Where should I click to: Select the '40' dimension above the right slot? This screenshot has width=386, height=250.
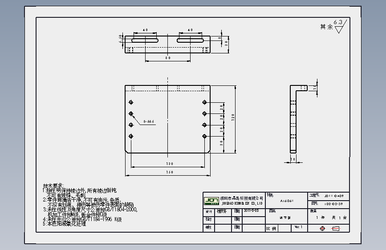click(x=190, y=30)
